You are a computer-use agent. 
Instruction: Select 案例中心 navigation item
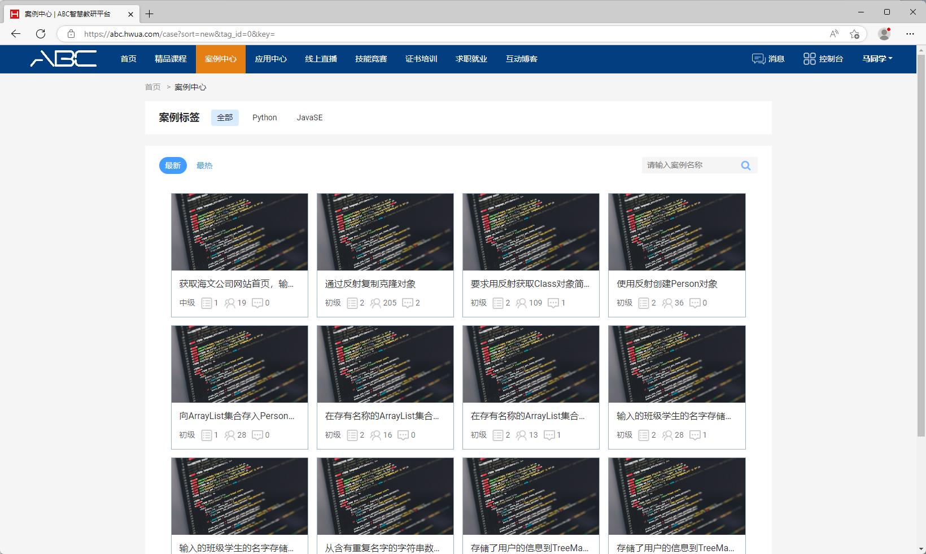[x=221, y=59]
